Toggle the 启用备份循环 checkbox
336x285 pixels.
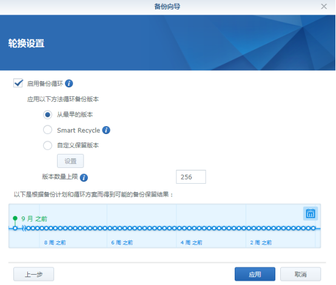18,83
